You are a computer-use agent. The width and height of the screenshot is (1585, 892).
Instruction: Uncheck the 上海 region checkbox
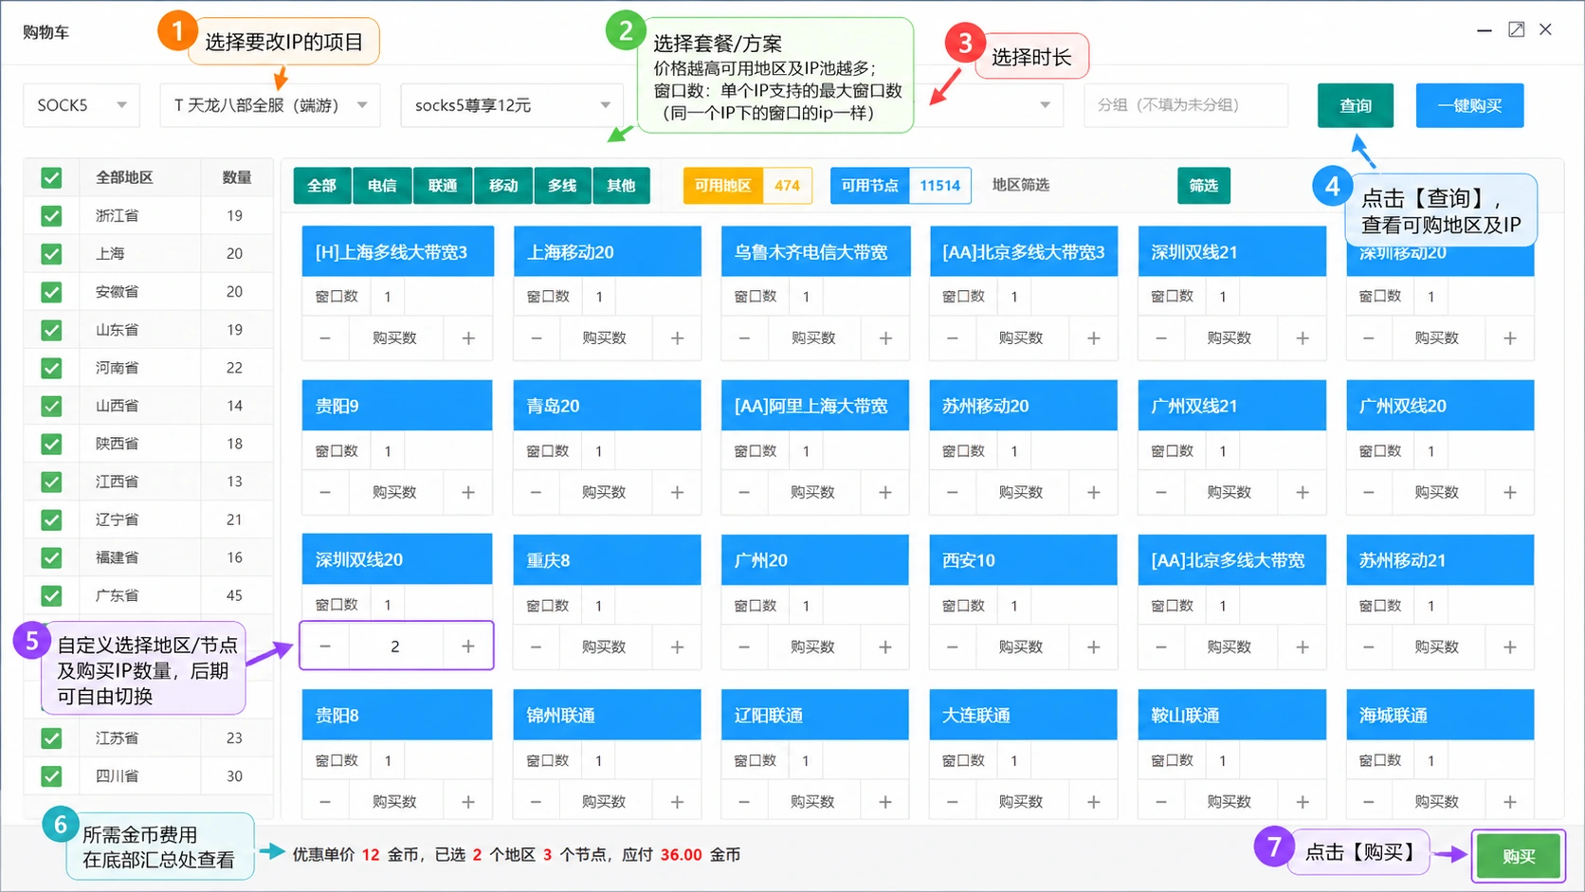pyautogui.click(x=51, y=254)
